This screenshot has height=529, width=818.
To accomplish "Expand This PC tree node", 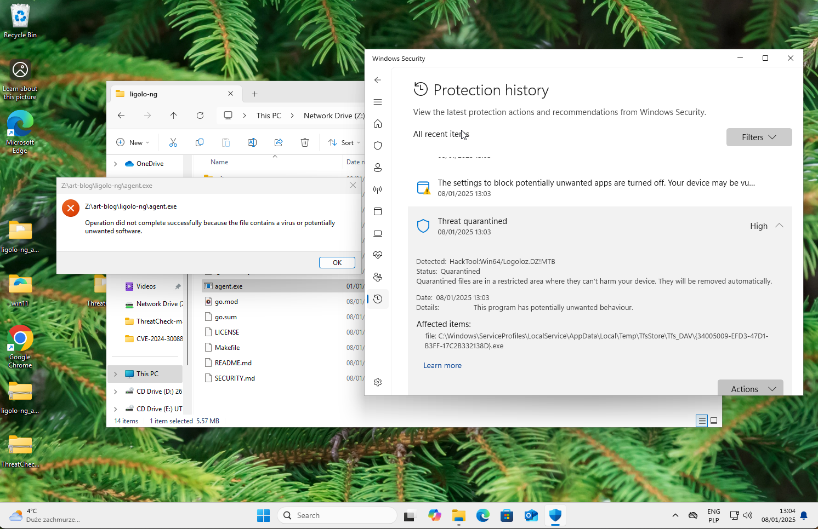I will tap(116, 374).
